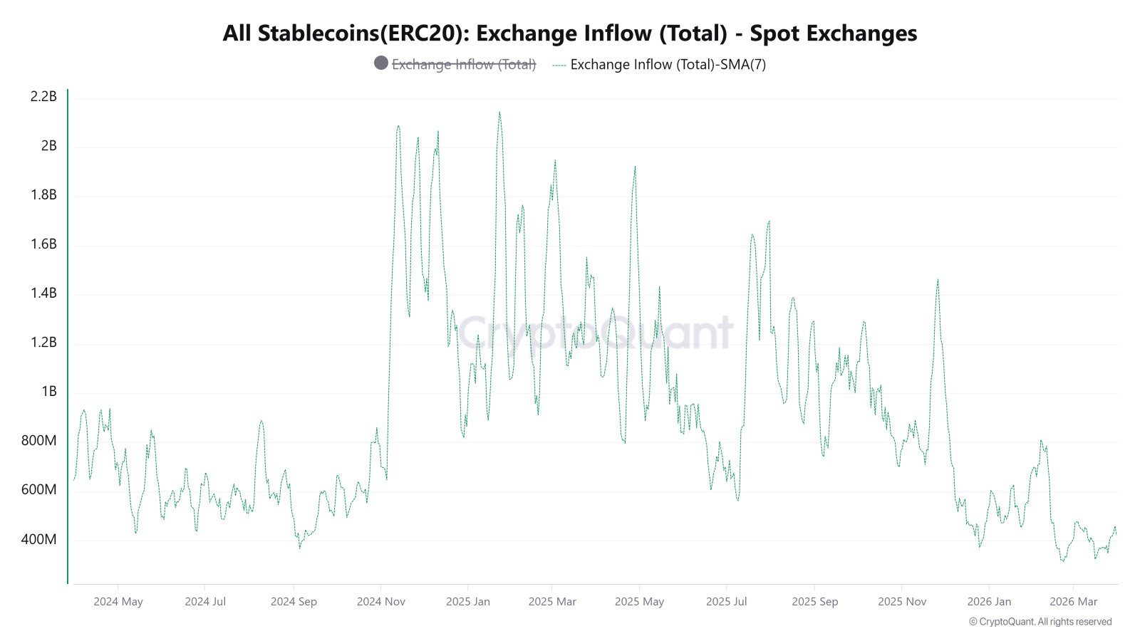This screenshot has height=641, width=1140.
Task: Click the 2024 Nov x-axis label
Action: (381, 602)
